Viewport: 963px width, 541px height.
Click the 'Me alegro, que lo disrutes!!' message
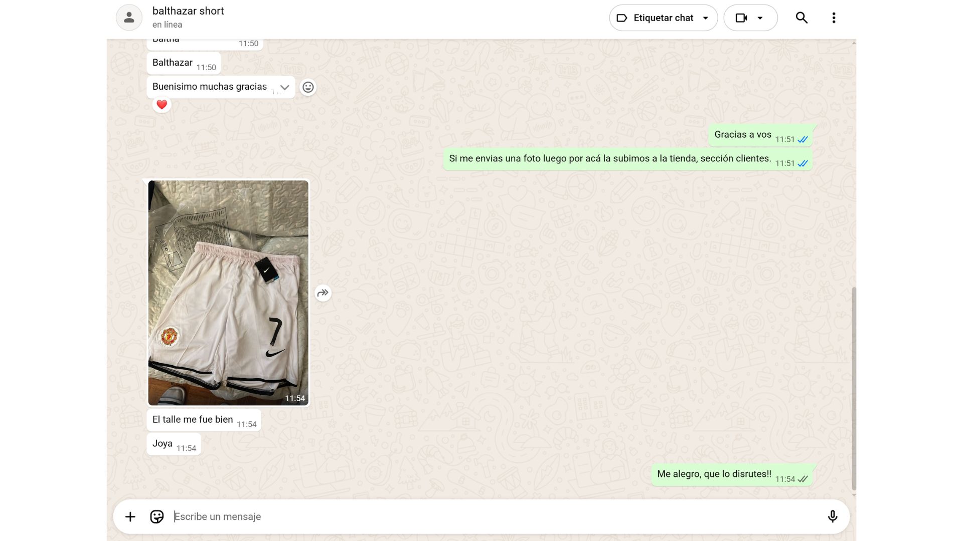[714, 474]
